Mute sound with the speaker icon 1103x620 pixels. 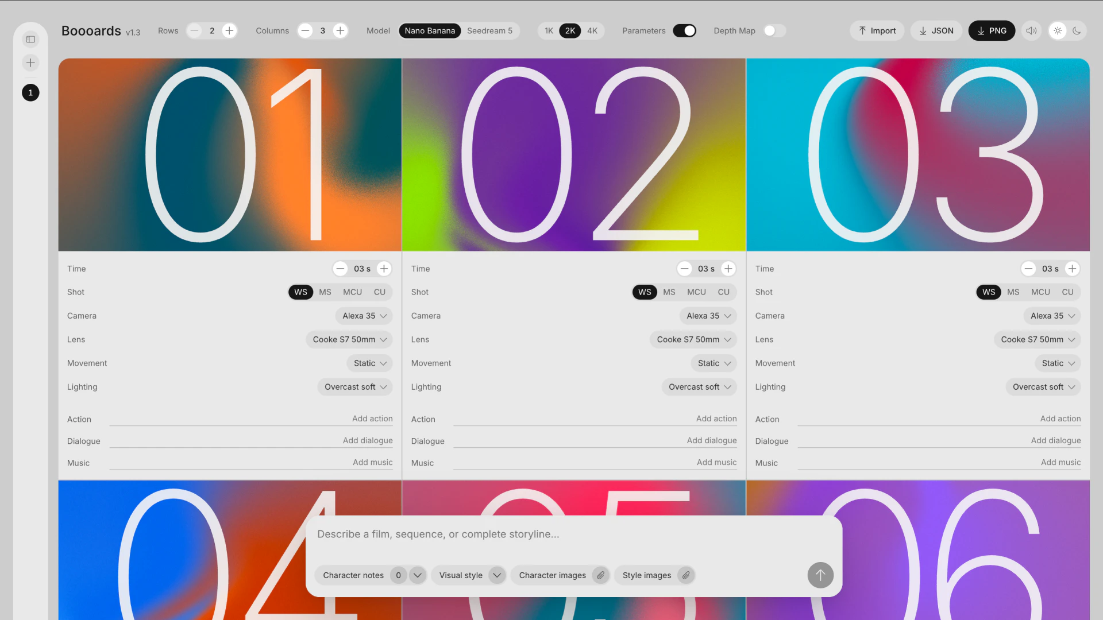tap(1032, 30)
